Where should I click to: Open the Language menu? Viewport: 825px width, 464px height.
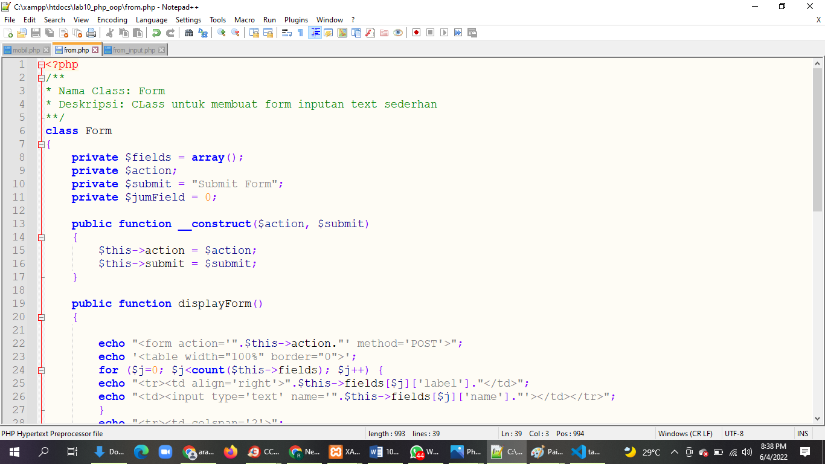152,19
